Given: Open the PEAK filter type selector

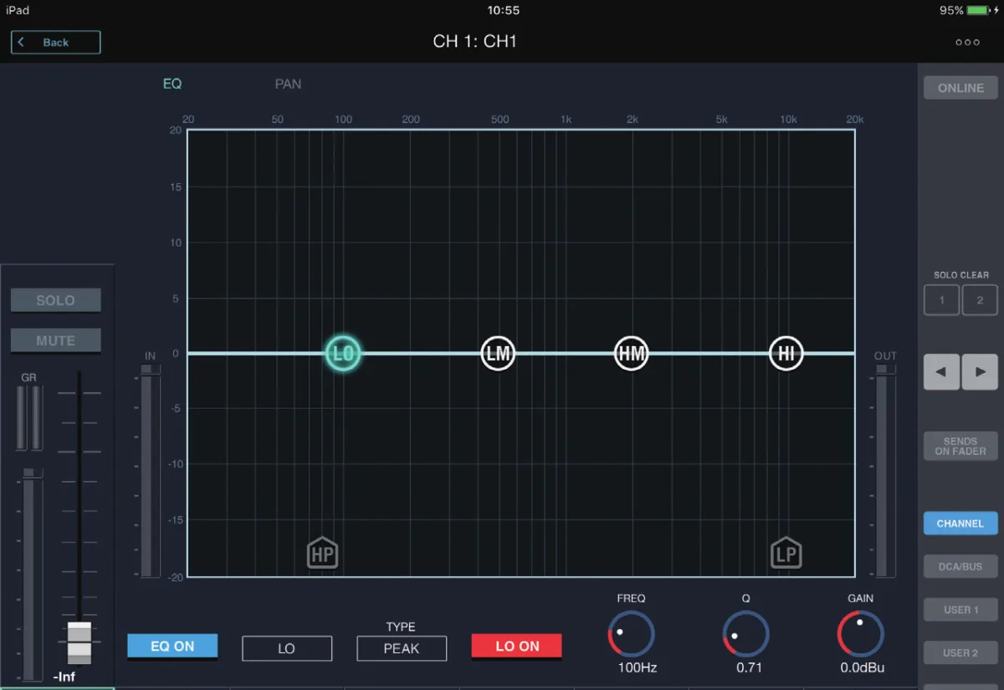Looking at the screenshot, I should click(402, 648).
